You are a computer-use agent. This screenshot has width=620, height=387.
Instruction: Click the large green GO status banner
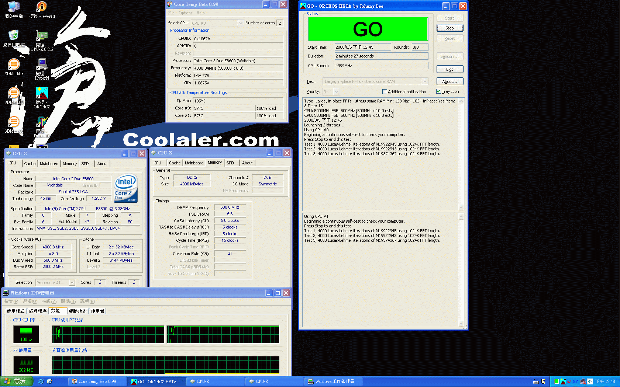pyautogui.click(x=368, y=29)
